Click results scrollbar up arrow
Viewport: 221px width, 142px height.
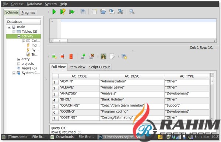(x=212, y=75)
